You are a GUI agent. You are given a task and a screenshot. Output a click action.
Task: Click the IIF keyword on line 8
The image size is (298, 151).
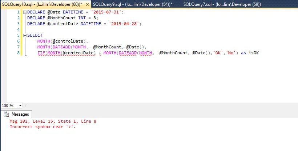[x=41, y=53]
